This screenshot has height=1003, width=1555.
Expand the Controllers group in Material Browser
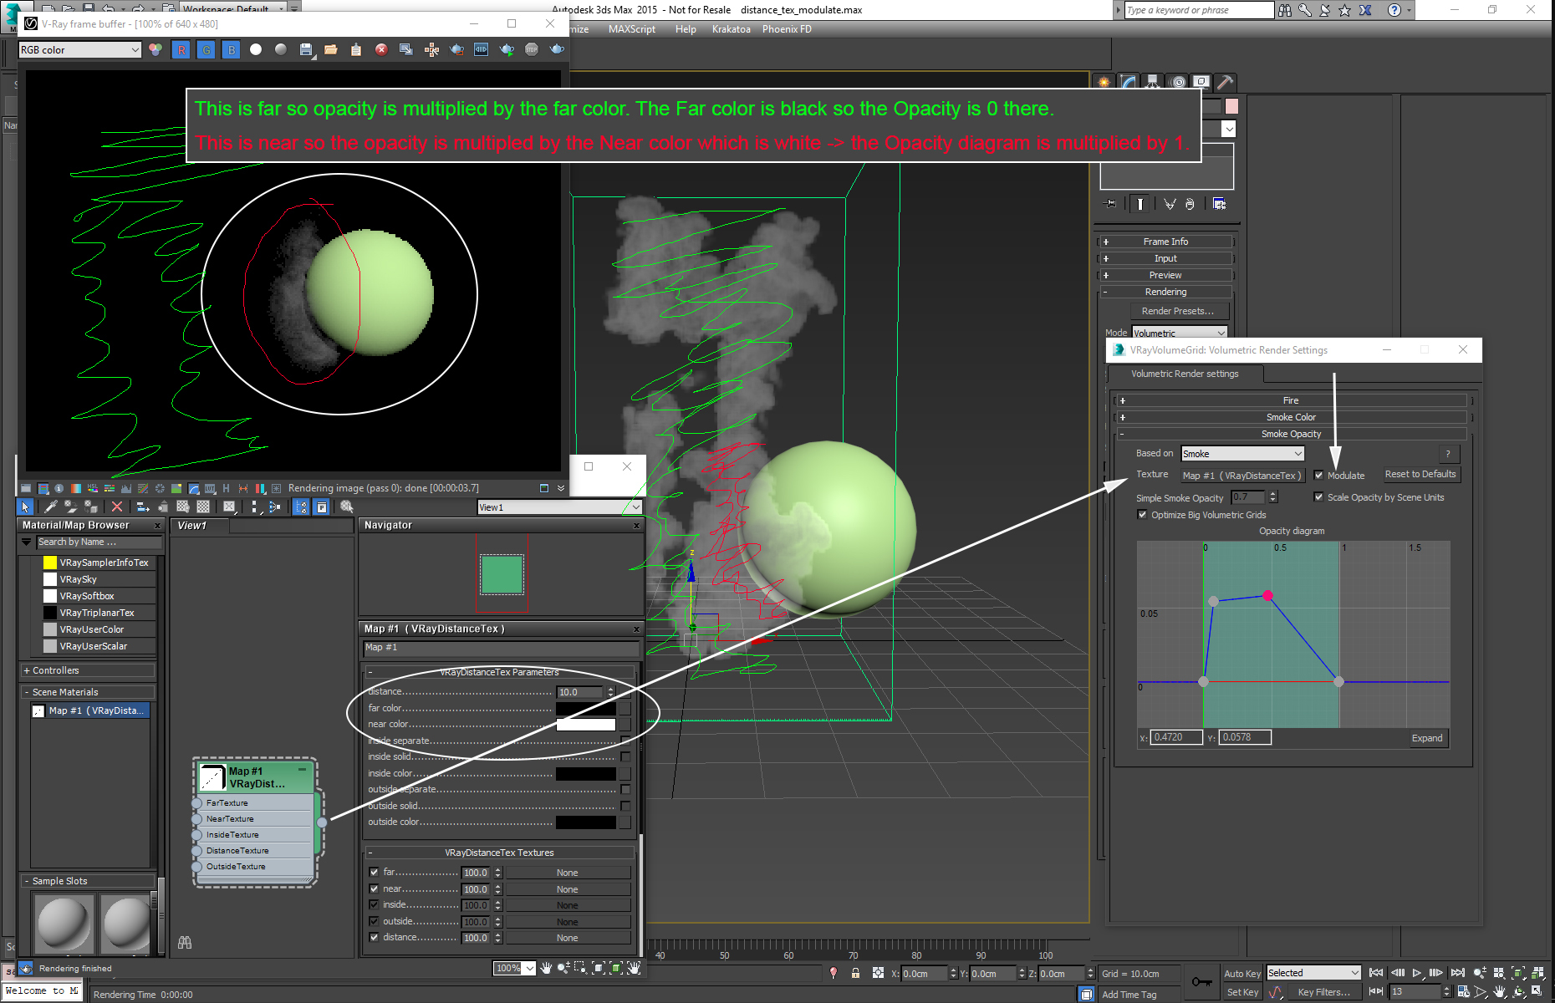click(88, 670)
